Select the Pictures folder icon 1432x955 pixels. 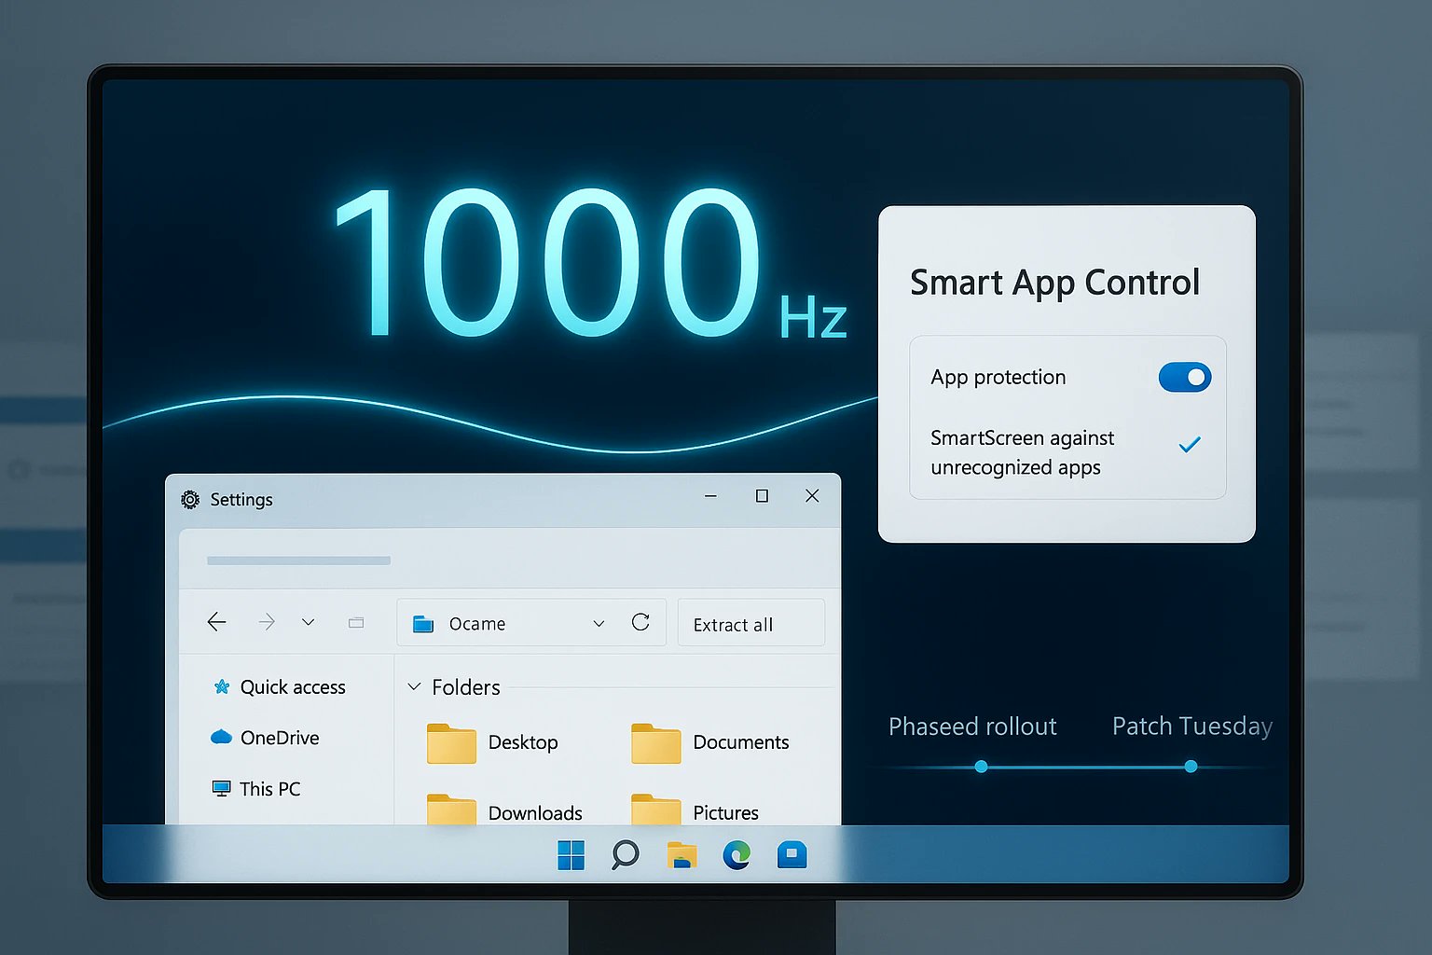(656, 810)
